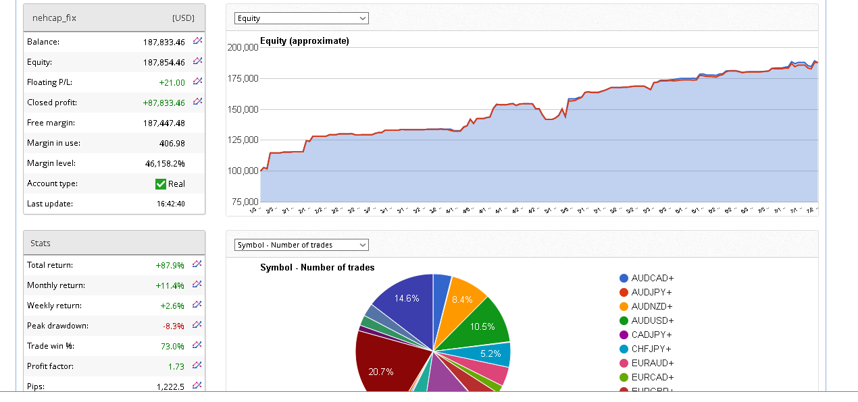Screen dimensions: 858x402
Task: Open the Equity chart type dropdown
Action: coord(301,18)
